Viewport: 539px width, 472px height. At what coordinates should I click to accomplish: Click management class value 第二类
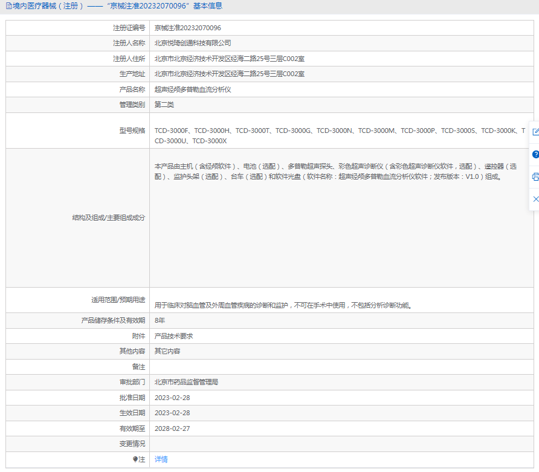(164, 105)
